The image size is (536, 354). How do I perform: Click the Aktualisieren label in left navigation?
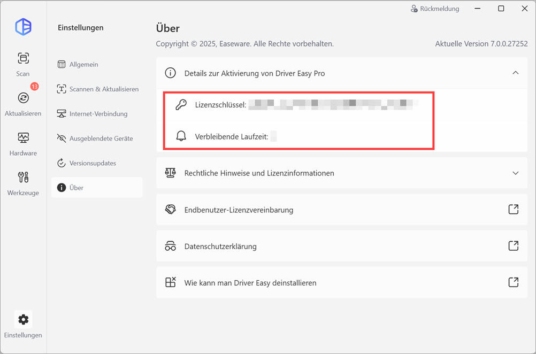(x=23, y=113)
